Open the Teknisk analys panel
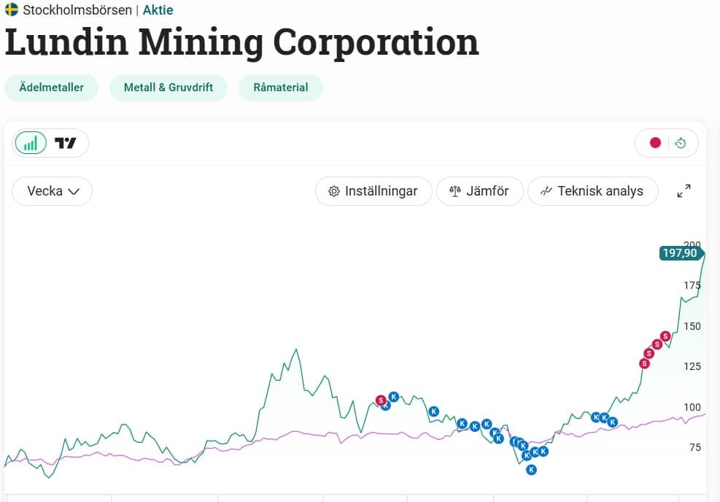This screenshot has height=502, width=720. pyautogui.click(x=592, y=191)
